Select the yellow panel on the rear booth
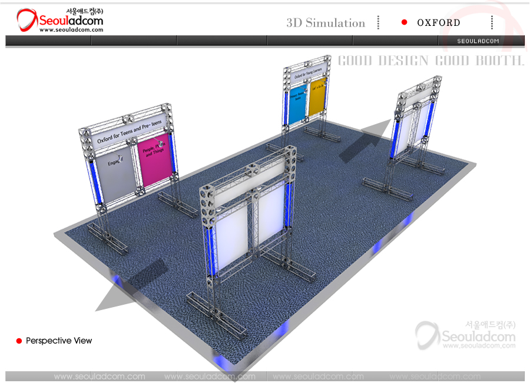 click(318, 96)
